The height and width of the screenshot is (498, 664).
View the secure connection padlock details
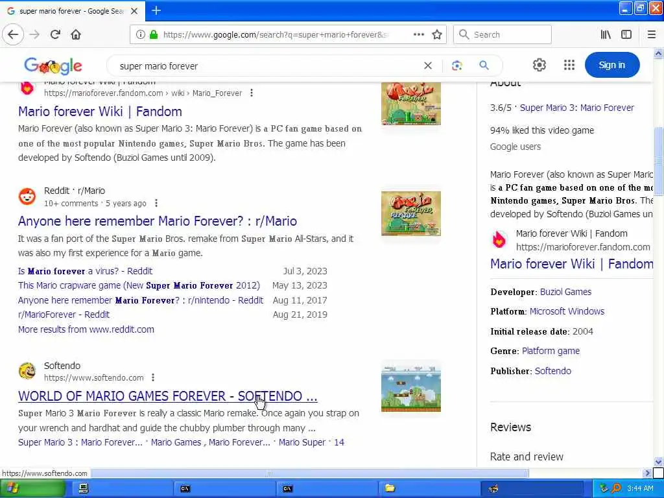tap(153, 35)
